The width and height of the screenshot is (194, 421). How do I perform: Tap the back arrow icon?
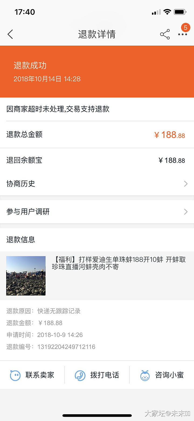[10, 34]
